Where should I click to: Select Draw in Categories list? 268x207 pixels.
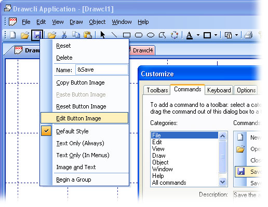pyautogui.click(x=185, y=156)
